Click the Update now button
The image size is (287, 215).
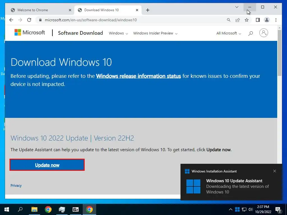pos(47,165)
